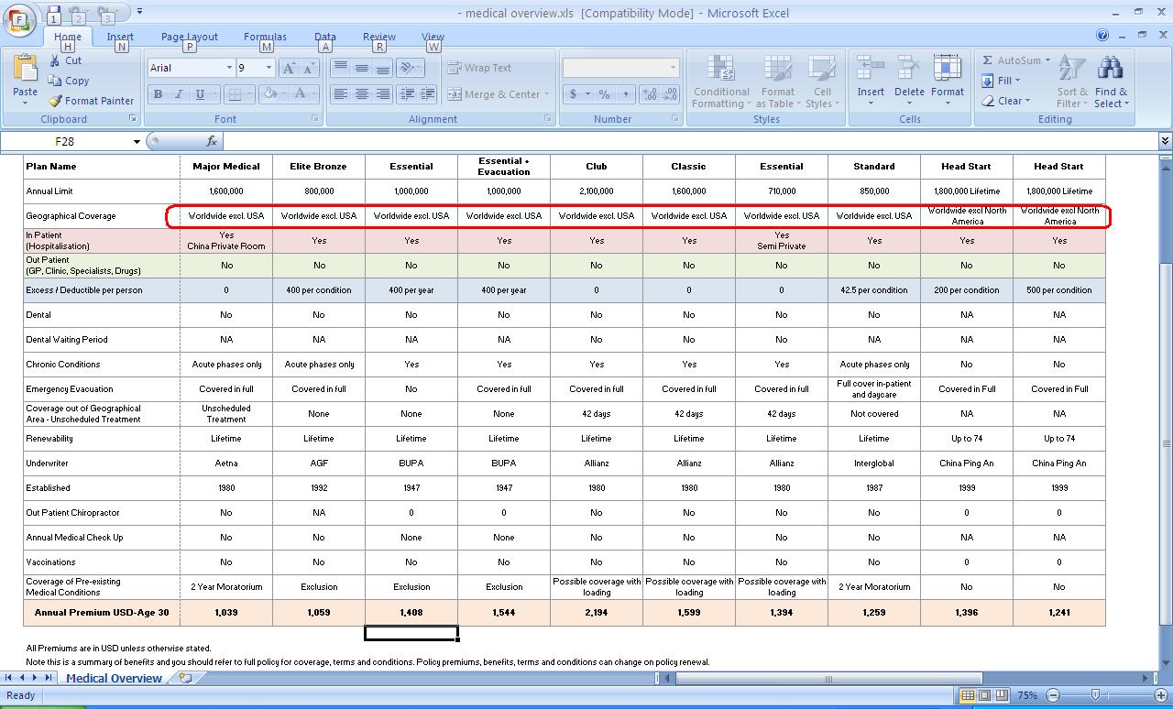Toggle Italic formatting
Screen dimensions: 1173x709
tap(179, 94)
